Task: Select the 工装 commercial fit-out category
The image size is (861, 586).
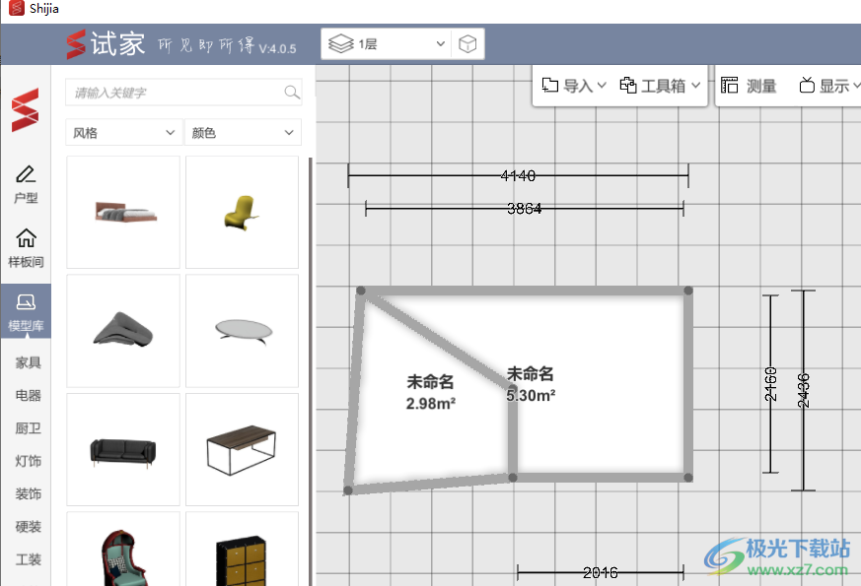Action: [28, 559]
